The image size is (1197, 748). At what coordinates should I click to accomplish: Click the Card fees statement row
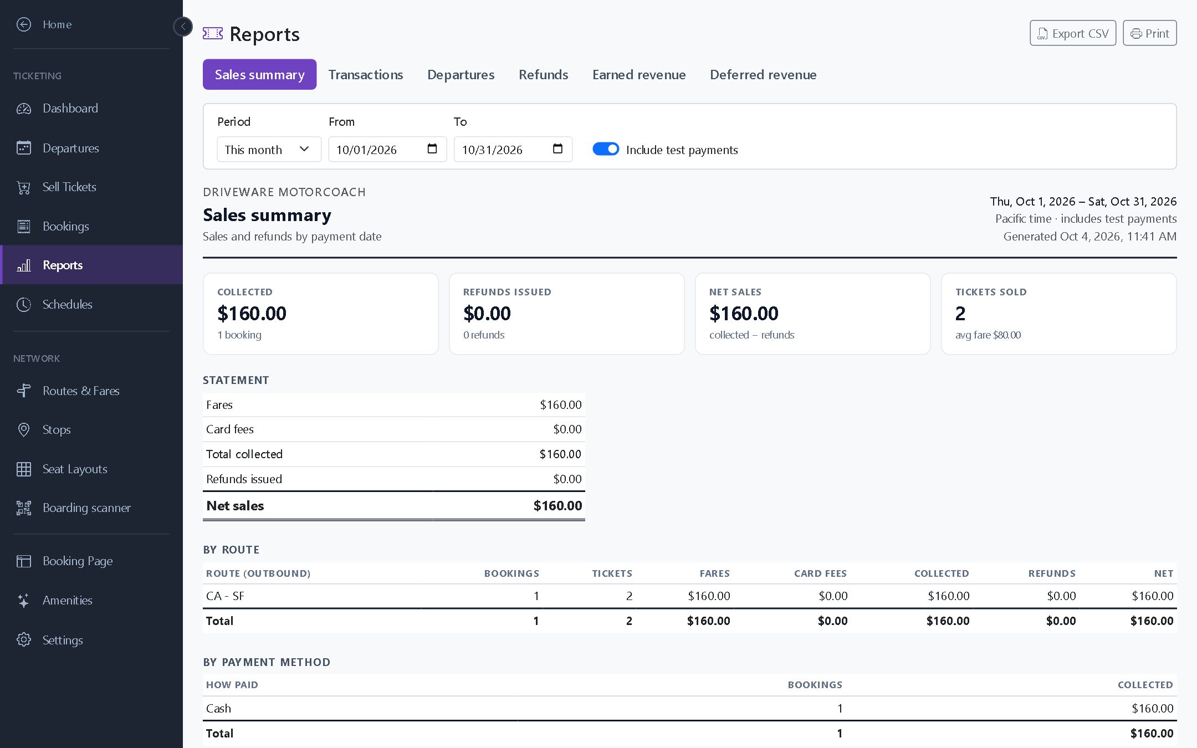[x=394, y=429]
